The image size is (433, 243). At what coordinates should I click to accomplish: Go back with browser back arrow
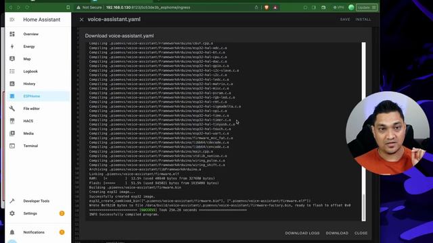pos(11,7)
